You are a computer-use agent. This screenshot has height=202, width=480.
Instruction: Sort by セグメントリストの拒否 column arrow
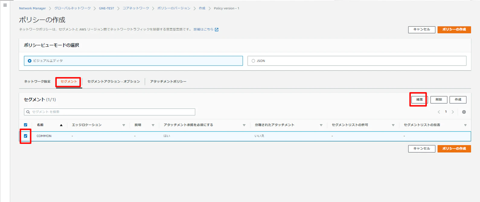click(466, 125)
